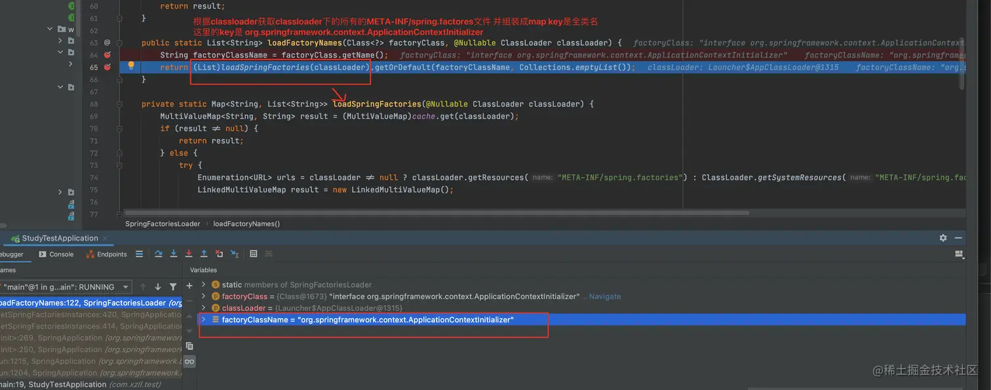Switch to the Console tab
991x390 pixels.
tap(56, 254)
